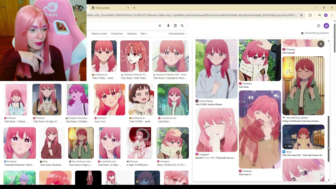The image size is (336, 189).
Task: Click the address bar URL
Action: pyautogui.click(x=192, y=15)
